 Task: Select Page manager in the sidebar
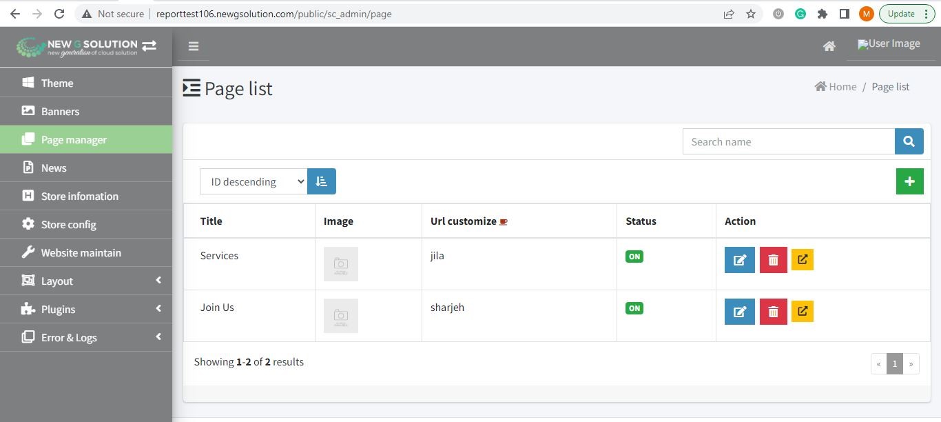pos(86,139)
